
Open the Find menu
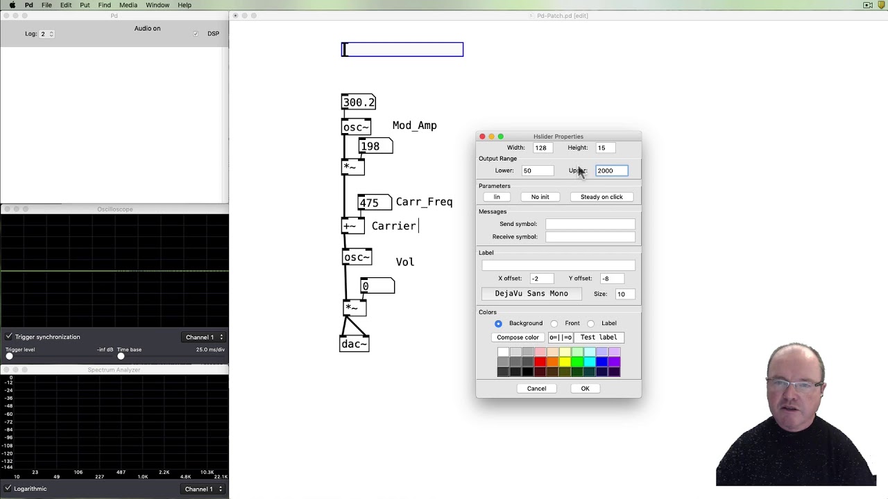pos(105,5)
